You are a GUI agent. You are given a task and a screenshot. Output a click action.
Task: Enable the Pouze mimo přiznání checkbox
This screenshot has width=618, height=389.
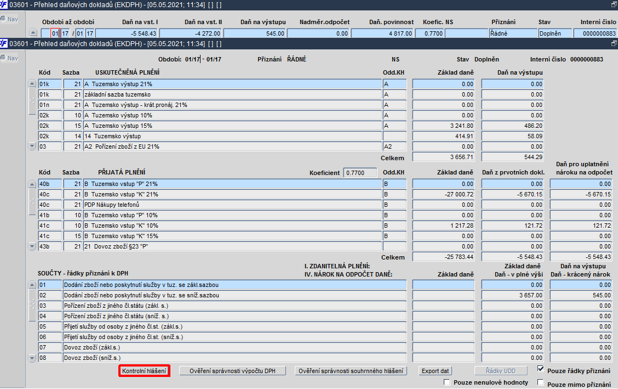(x=540, y=382)
